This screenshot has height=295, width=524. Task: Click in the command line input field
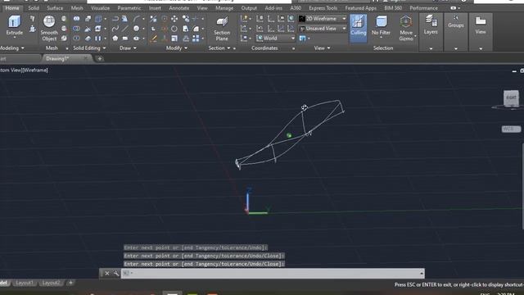(x=273, y=273)
